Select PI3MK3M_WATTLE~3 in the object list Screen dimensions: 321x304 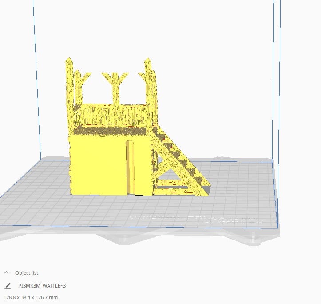42,286
